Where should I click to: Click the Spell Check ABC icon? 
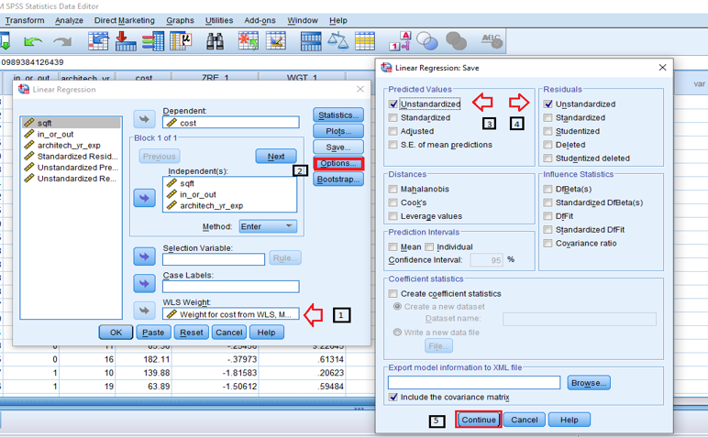492,41
